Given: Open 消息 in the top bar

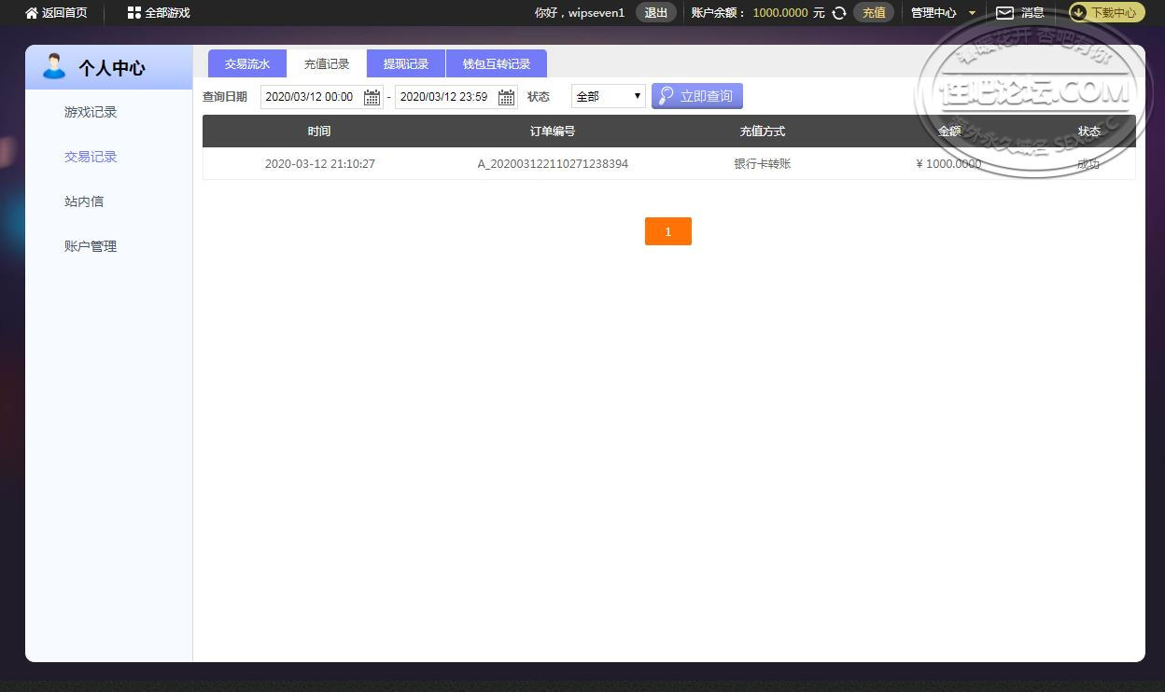Looking at the screenshot, I should tap(1032, 13).
